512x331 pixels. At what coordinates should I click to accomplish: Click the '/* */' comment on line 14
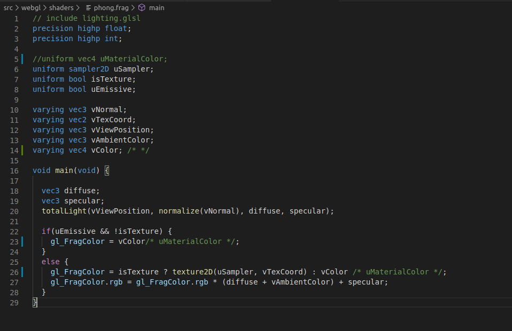coord(138,150)
